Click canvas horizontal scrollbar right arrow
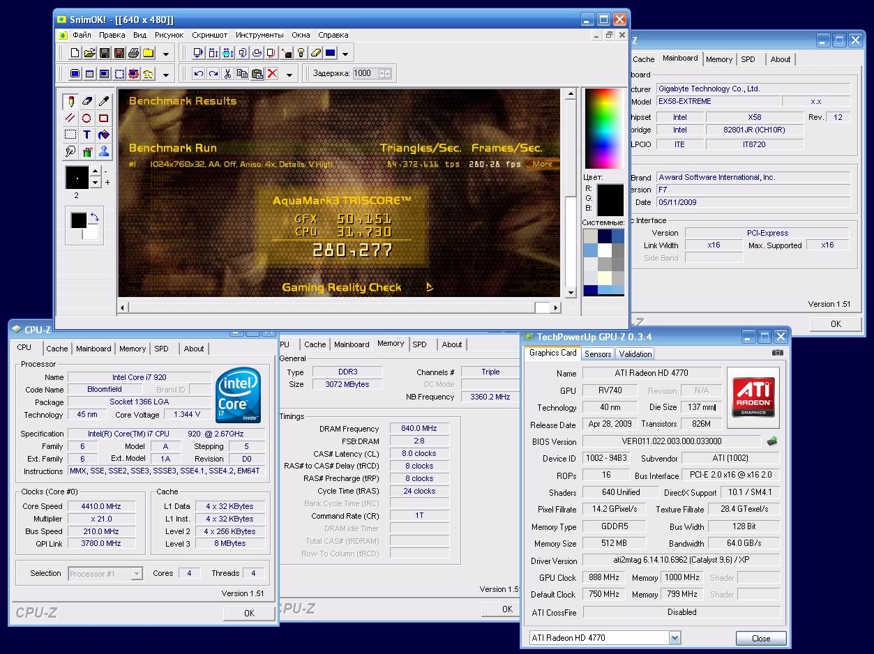This screenshot has height=654, width=874. (x=556, y=307)
